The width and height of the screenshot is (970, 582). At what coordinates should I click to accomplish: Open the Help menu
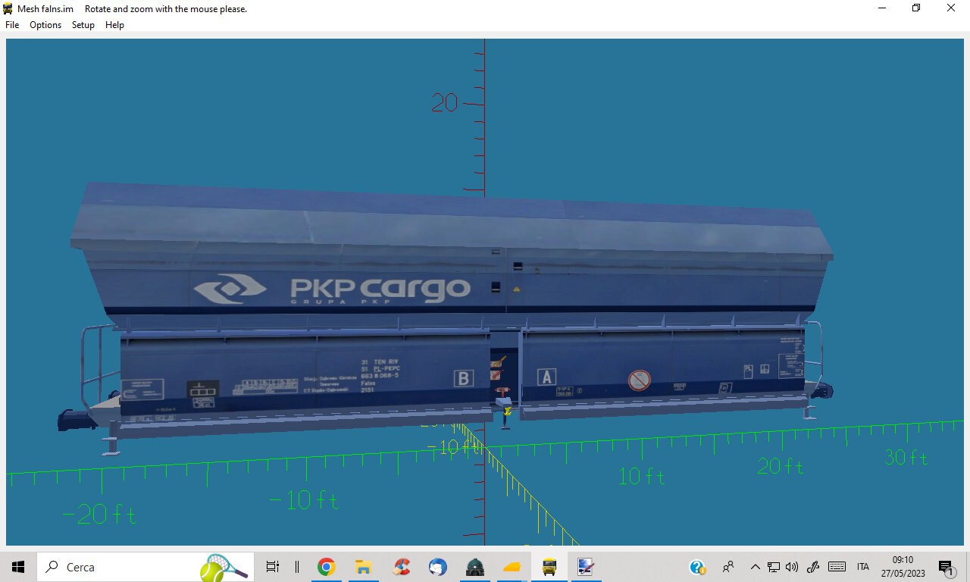(x=114, y=25)
